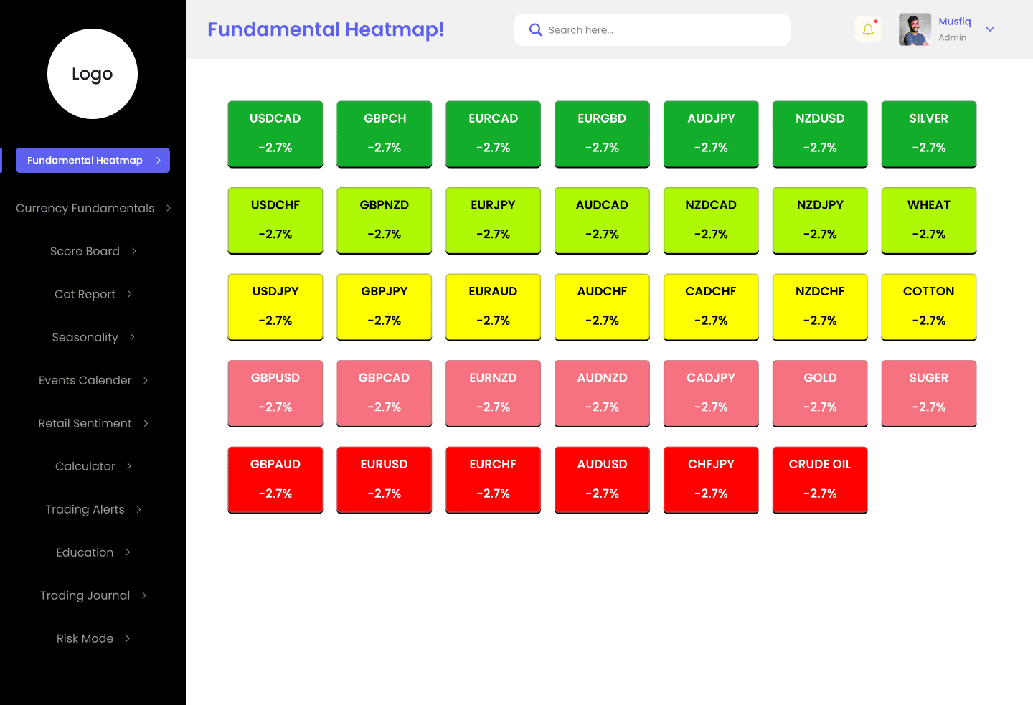Open the Musfiq profile avatar image
Image resolution: width=1033 pixels, height=705 pixels.
point(914,29)
